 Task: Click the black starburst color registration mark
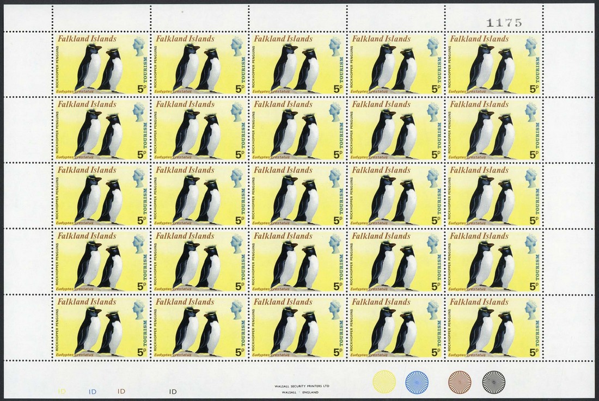click(x=493, y=383)
